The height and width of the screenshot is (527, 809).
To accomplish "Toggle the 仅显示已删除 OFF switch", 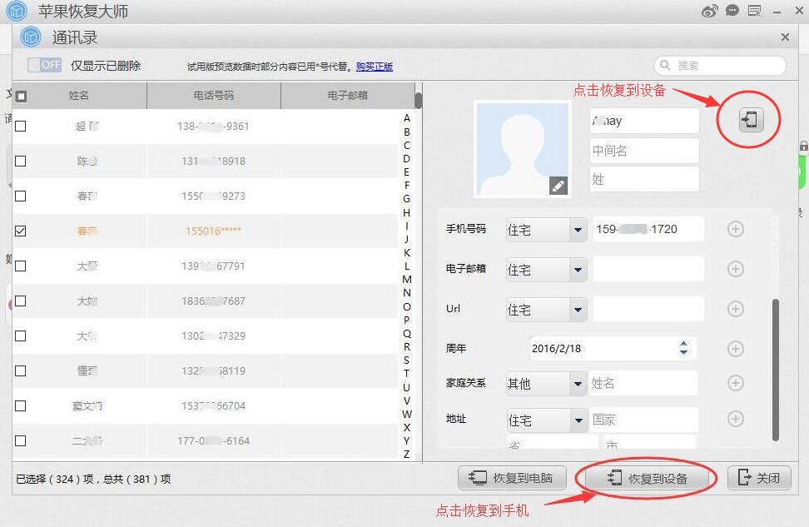I will [45, 65].
